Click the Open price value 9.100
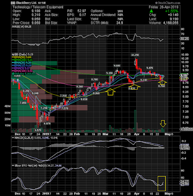Image resolution: width=193 pixels, height=196 pixels. pos(36,11)
